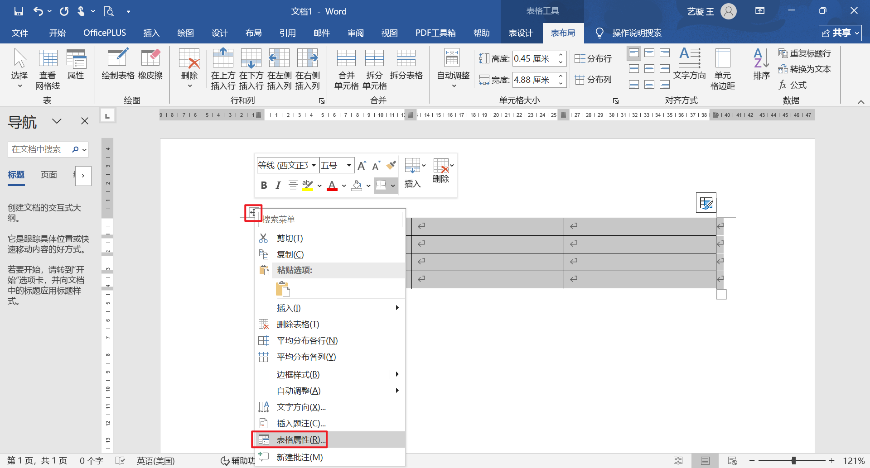Split the table into two
The height and width of the screenshot is (468, 870).
tap(406, 65)
